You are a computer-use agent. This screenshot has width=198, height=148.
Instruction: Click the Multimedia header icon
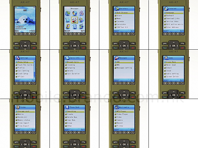pos(116,107)
